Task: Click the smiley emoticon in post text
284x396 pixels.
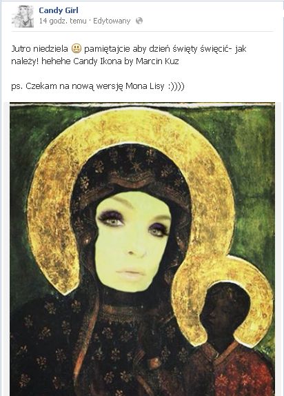Action: (77, 48)
